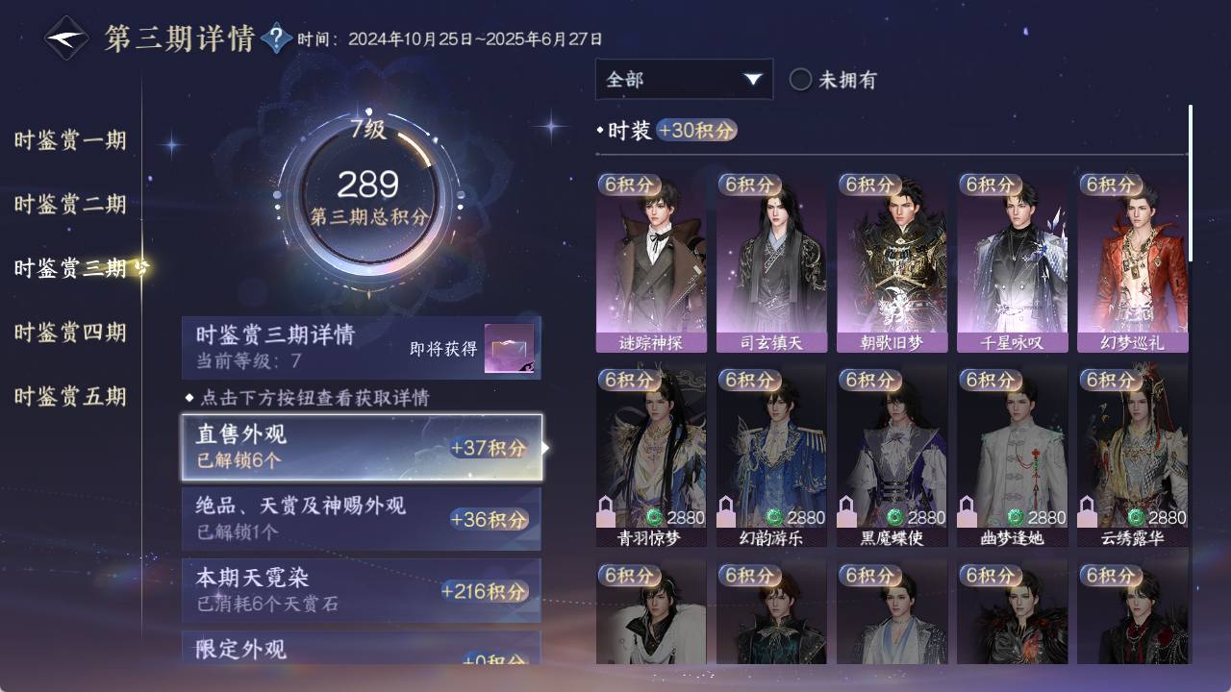This screenshot has height=692, width=1231.
Task: Expand the 直售外观 category arrow
Action: (546, 448)
